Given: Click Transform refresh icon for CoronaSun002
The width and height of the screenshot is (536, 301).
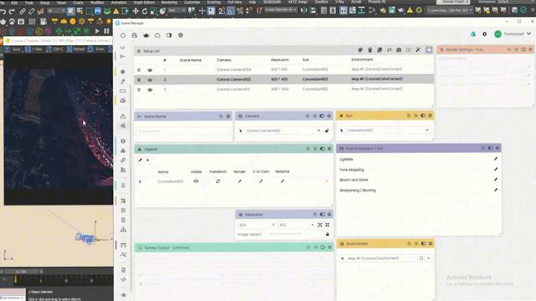Looking at the screenshot, I should pos(218,181).
